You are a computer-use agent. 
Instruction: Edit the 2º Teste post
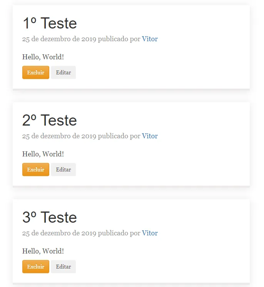pyautogui.click(x=63, y=170)
